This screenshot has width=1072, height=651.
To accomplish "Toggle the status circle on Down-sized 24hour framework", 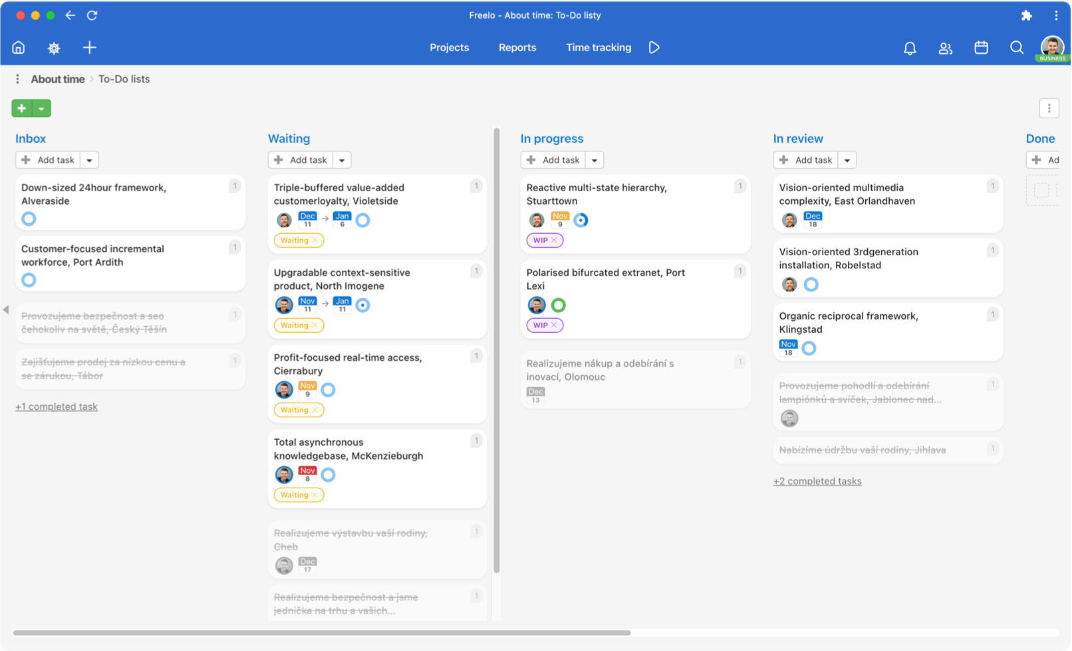I will [29, 219].
